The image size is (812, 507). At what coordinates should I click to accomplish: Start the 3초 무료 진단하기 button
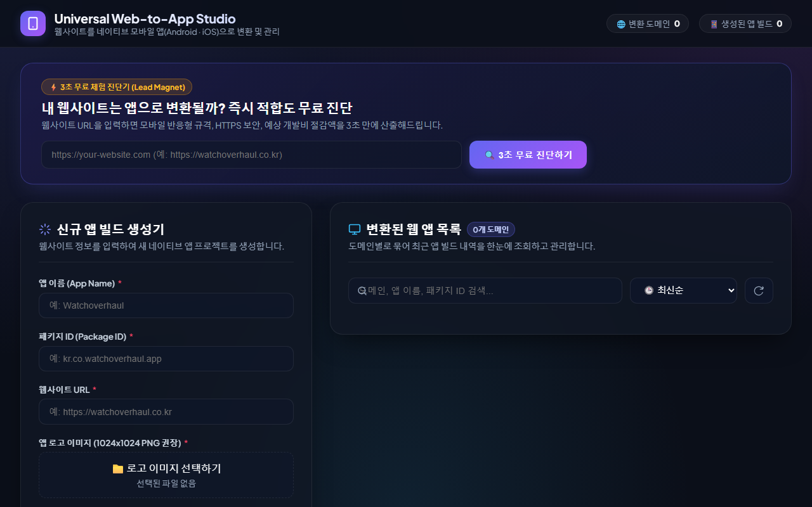click(x=528, y=155)
